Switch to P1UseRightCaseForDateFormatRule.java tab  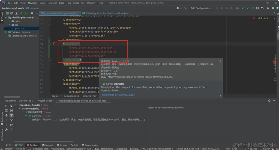[x=107, y=13]
